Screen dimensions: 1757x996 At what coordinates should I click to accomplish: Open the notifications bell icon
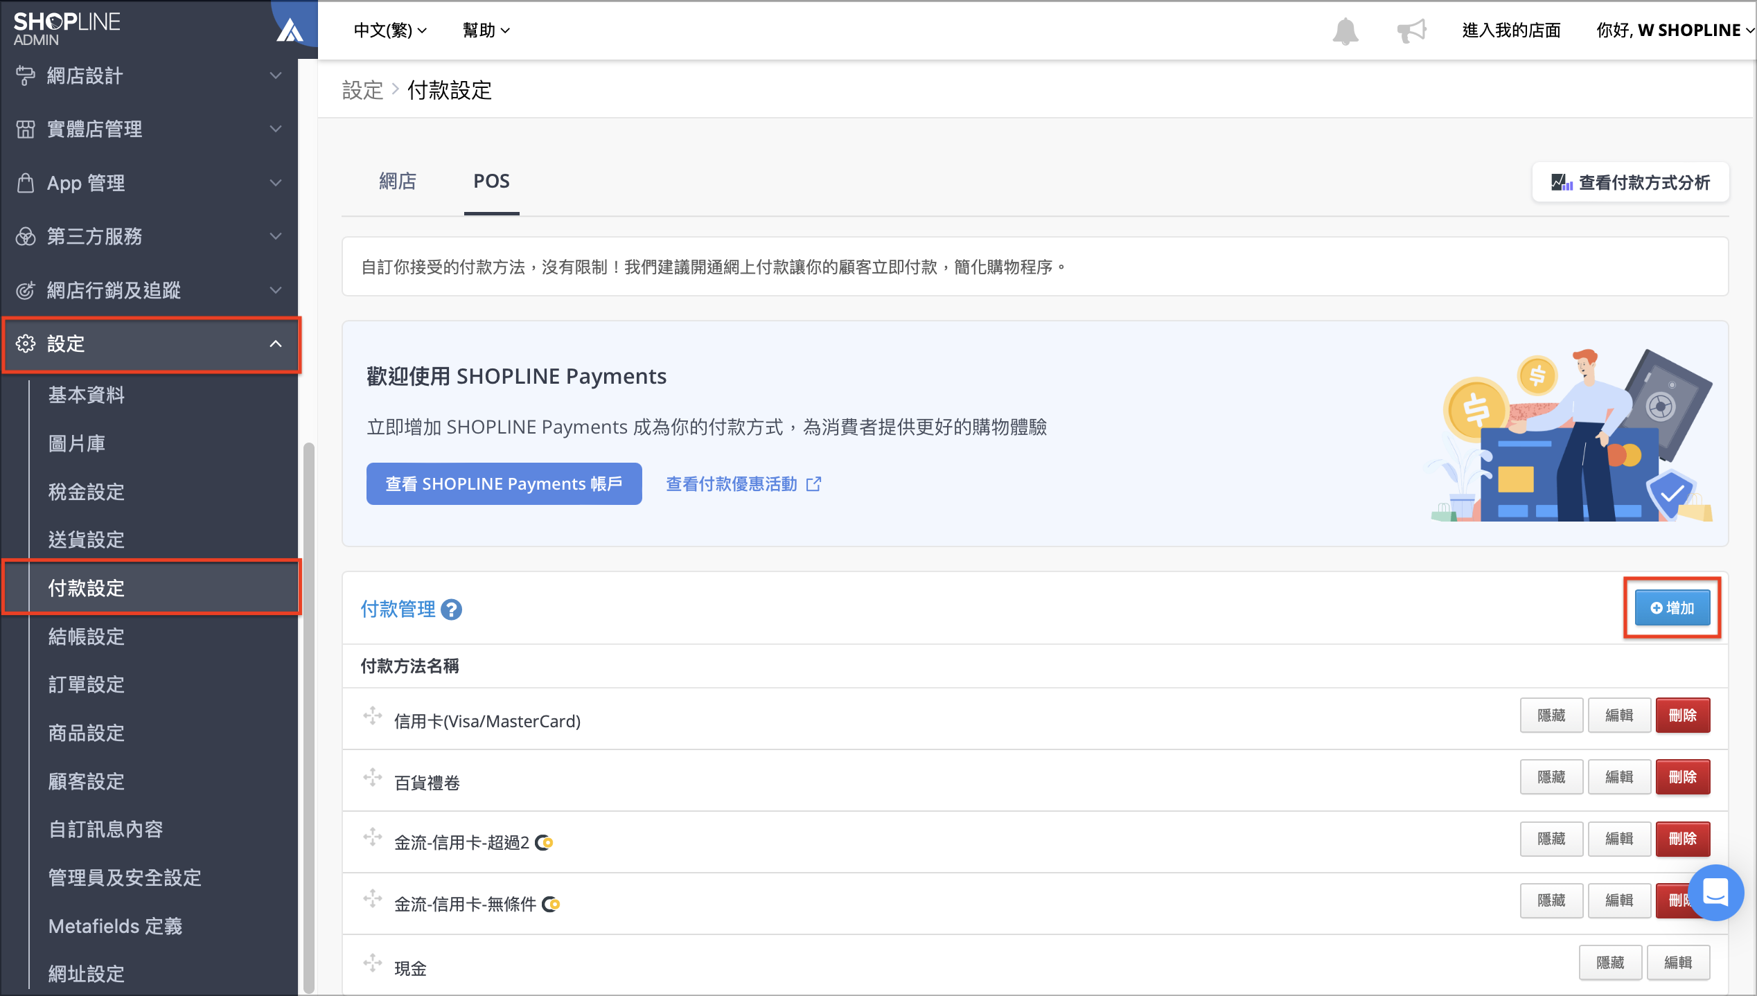(x=1345, y=30)
